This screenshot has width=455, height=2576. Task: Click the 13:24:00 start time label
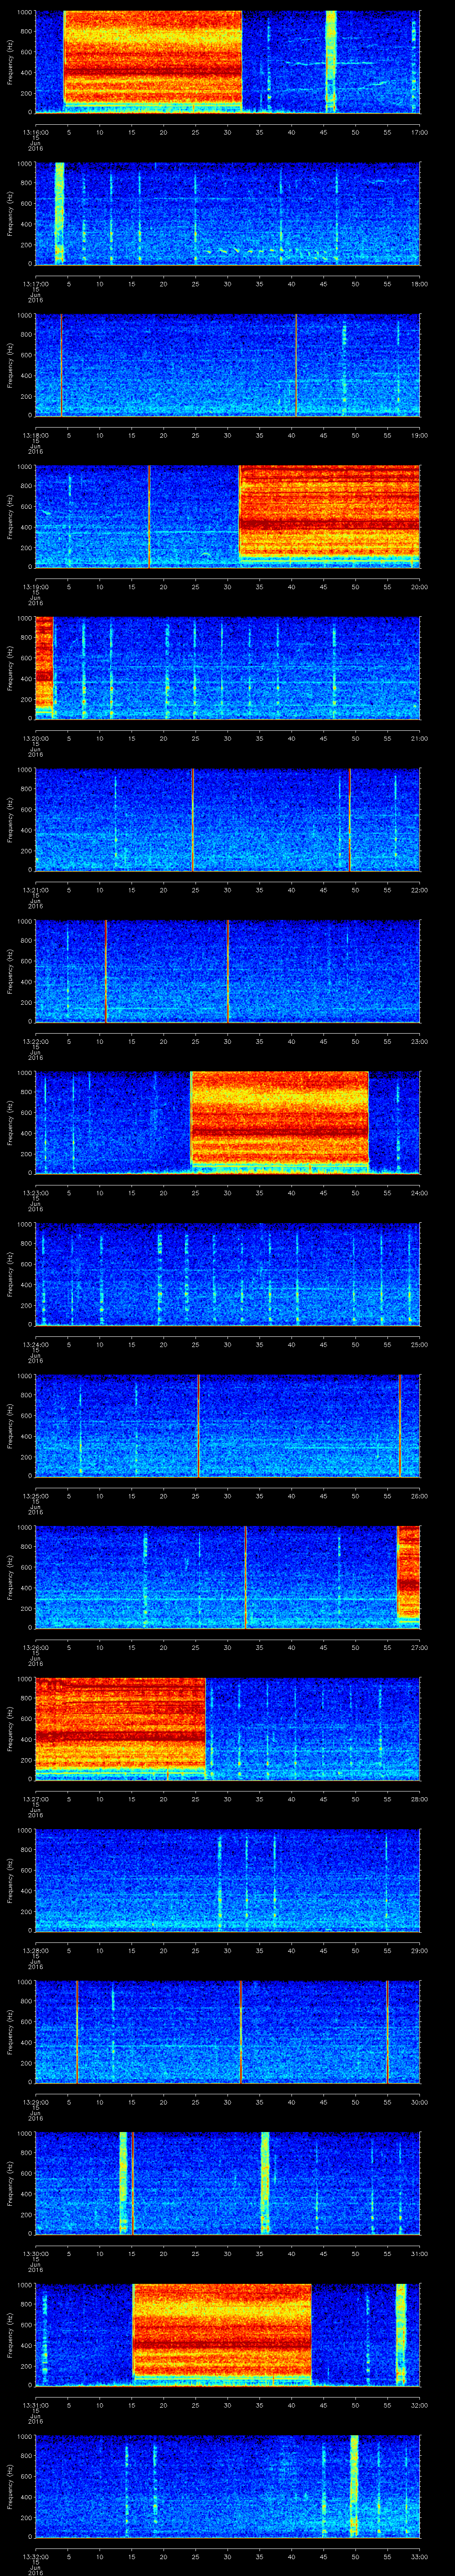click(x=35, y=1344)
